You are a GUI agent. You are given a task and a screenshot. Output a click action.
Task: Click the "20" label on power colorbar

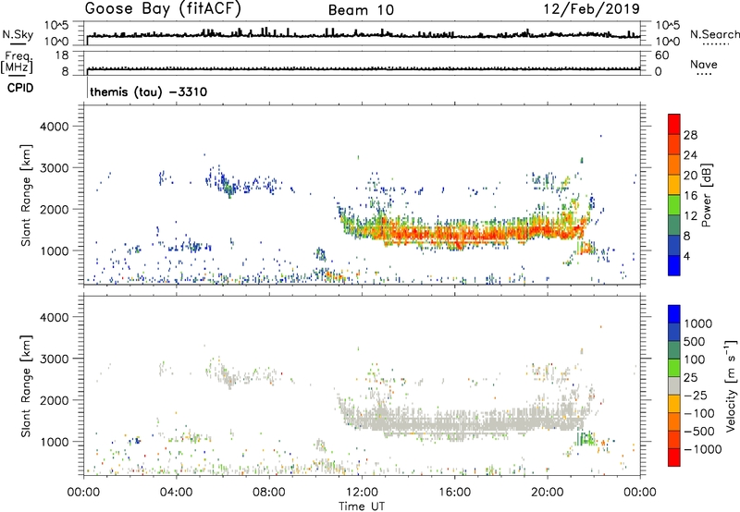[690, 176]
